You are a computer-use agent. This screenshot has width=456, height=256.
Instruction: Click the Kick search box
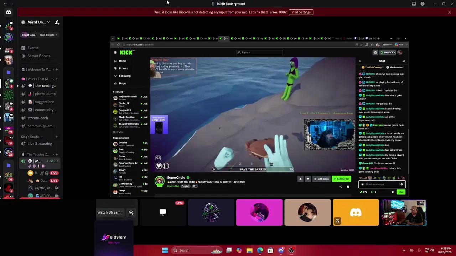pos(259,52)
